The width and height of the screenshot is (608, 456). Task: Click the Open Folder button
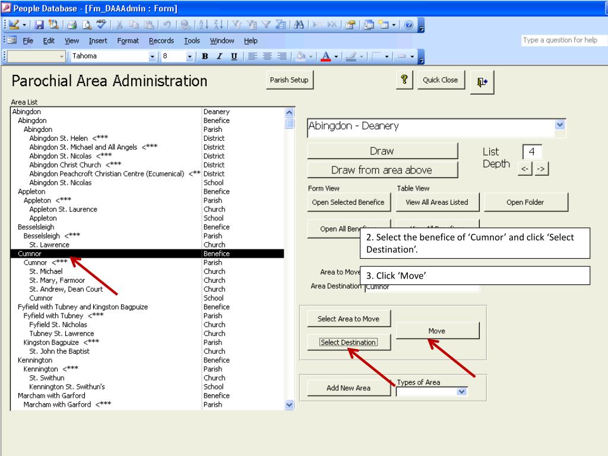click(525, 202)
